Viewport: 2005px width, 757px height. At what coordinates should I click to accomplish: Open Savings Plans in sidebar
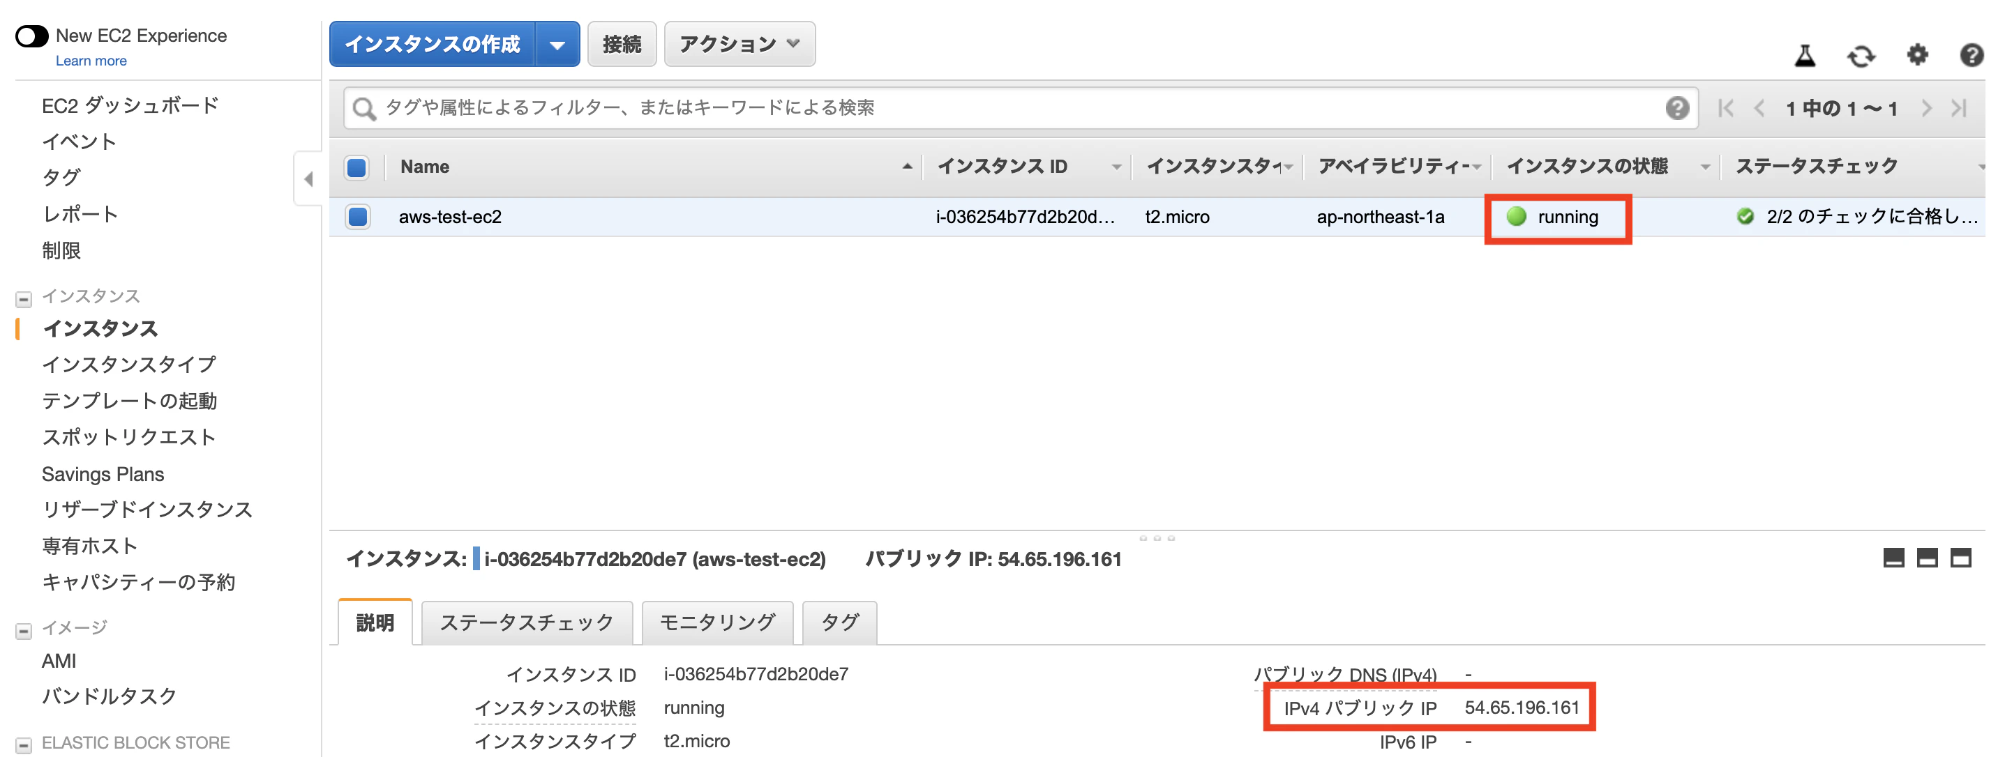pyautogui.click(x=103, y=474)
